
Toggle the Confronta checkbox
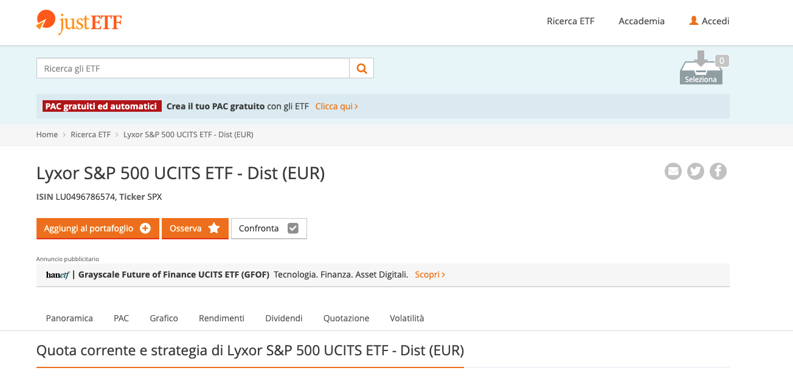pyautogui.click(x=293, y=228)
